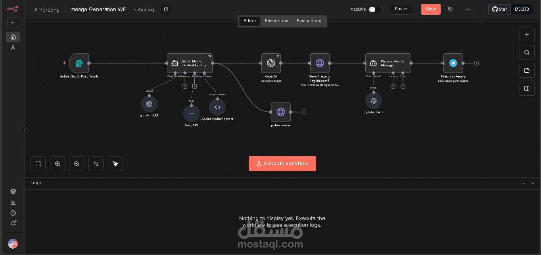Click the add sticky note icon
This screenshot has height=255, width=541.
coord(527,70)
